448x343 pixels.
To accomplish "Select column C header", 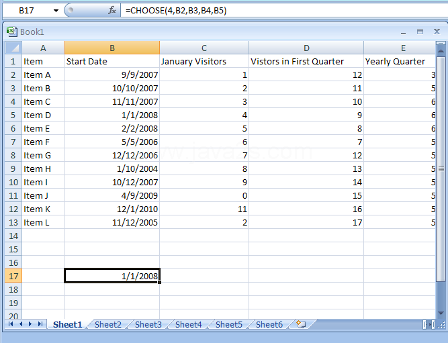I will [204, 48].
